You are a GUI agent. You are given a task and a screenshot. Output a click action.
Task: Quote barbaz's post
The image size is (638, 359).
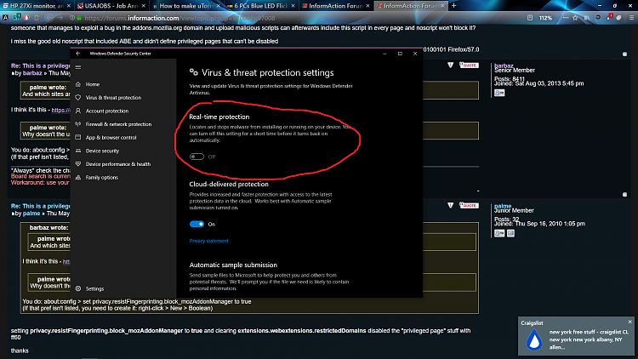pos(469,66)
